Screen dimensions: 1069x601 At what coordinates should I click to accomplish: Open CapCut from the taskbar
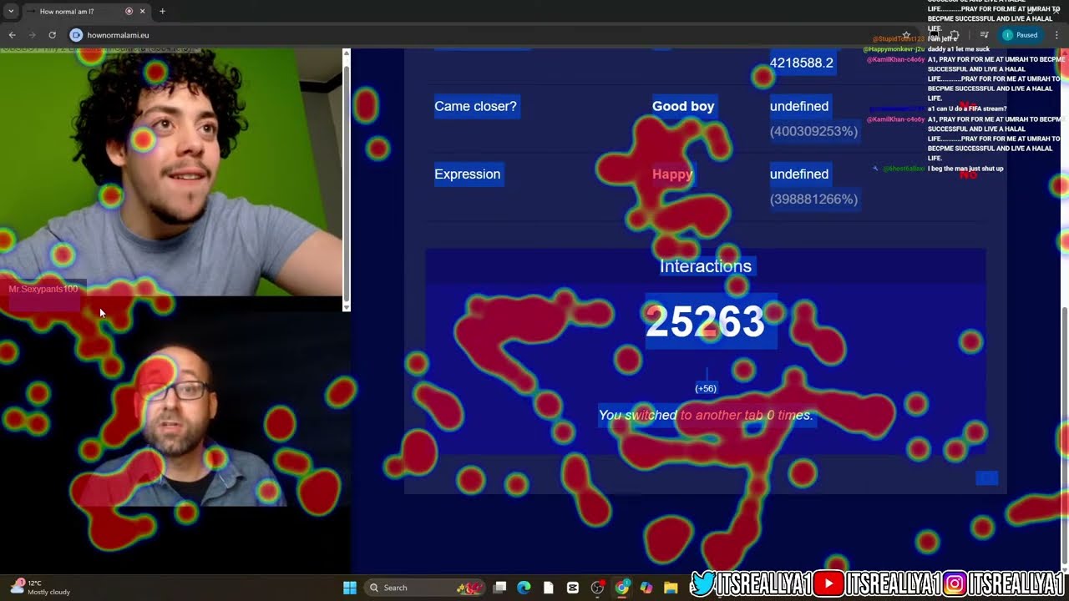point(573,588)
